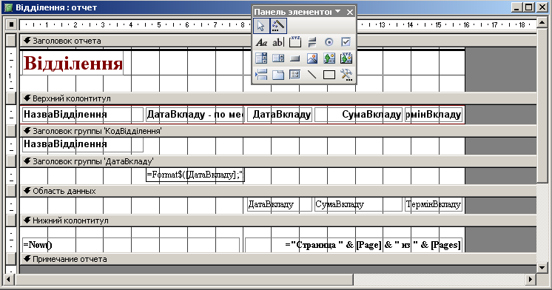Select the Tab Control tool

point(278,75)
